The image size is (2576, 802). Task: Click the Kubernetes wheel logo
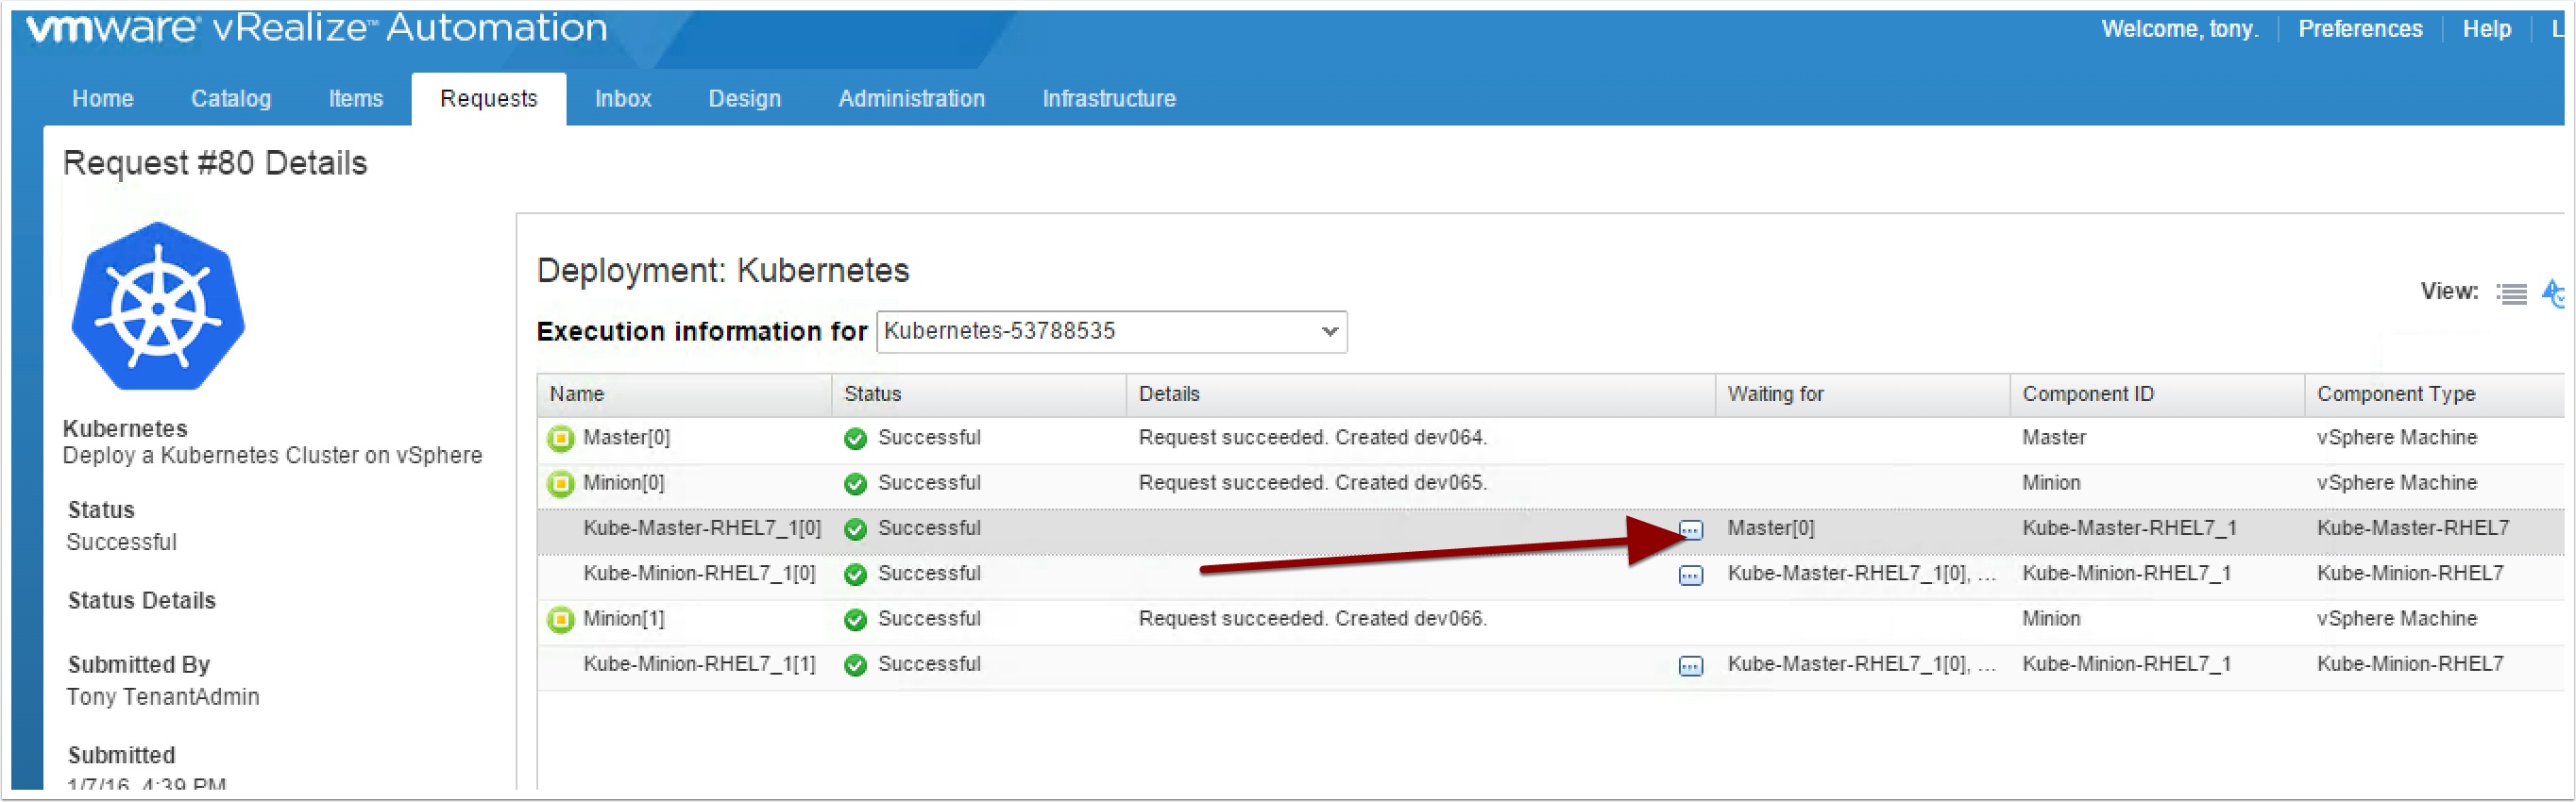158,307
